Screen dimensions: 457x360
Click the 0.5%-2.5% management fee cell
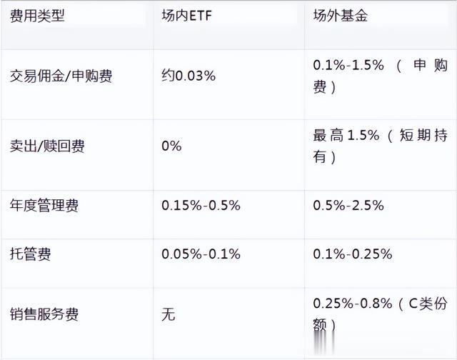point(348,206)
